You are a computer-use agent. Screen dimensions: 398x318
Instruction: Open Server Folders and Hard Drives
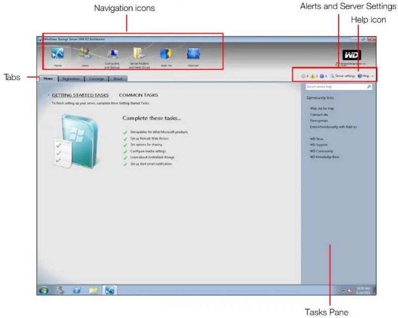point(139,58)
